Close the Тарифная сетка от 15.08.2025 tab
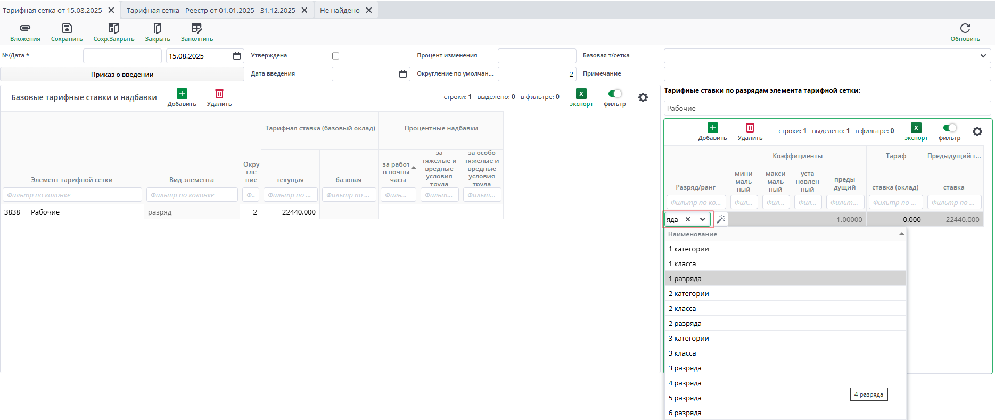This screenshot has width=995, height=420. pyautogui.click(x=111, y=10)
